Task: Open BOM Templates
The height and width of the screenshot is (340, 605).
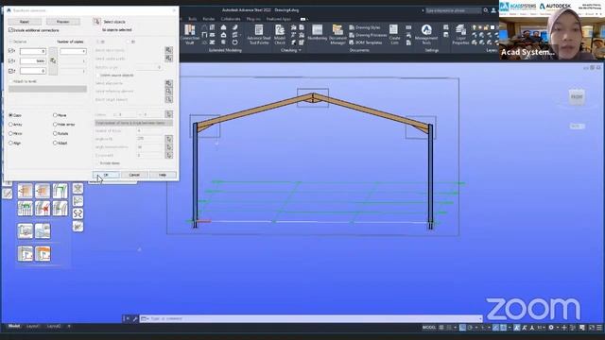Action: (366, 42)
